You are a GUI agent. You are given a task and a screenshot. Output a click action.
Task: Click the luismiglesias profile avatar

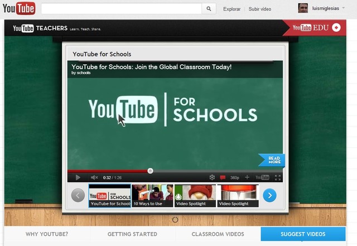pos(303,8)
